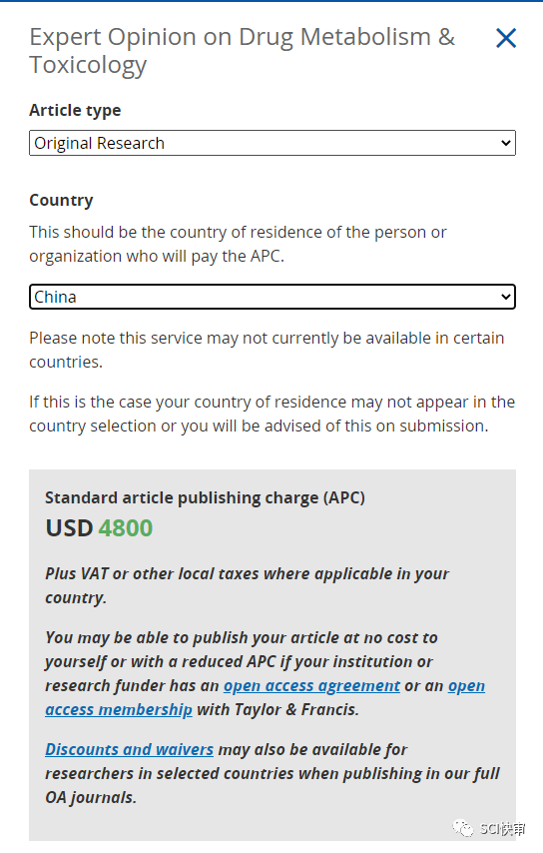This screenshot has height=853, width=543.
Task: Click the USD currency label
Action: (x=69, y=528)
